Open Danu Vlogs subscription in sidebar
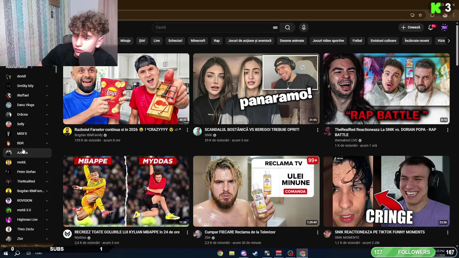This screenshot has height=258, width=459. (27, 105)
